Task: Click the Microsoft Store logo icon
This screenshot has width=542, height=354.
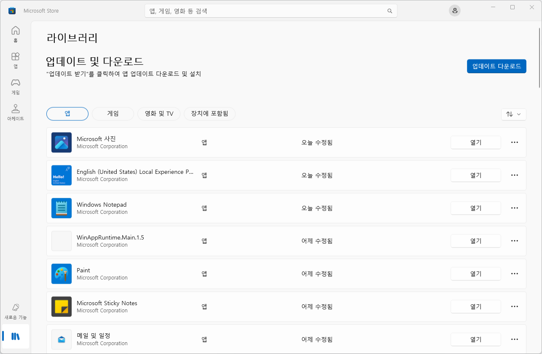Action: [12, 11]
